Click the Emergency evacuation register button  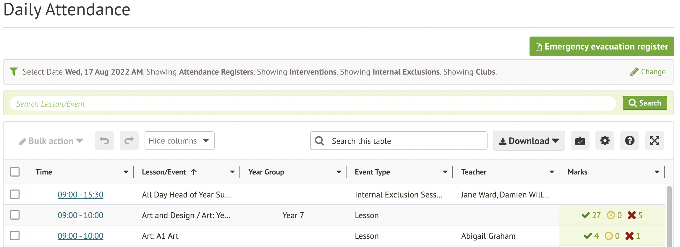[x=601, y=46]
